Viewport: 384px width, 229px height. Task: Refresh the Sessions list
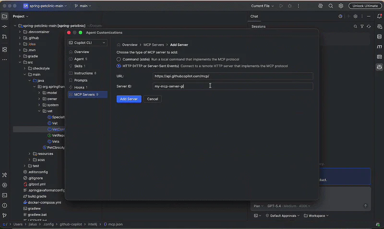pos(369,26)
